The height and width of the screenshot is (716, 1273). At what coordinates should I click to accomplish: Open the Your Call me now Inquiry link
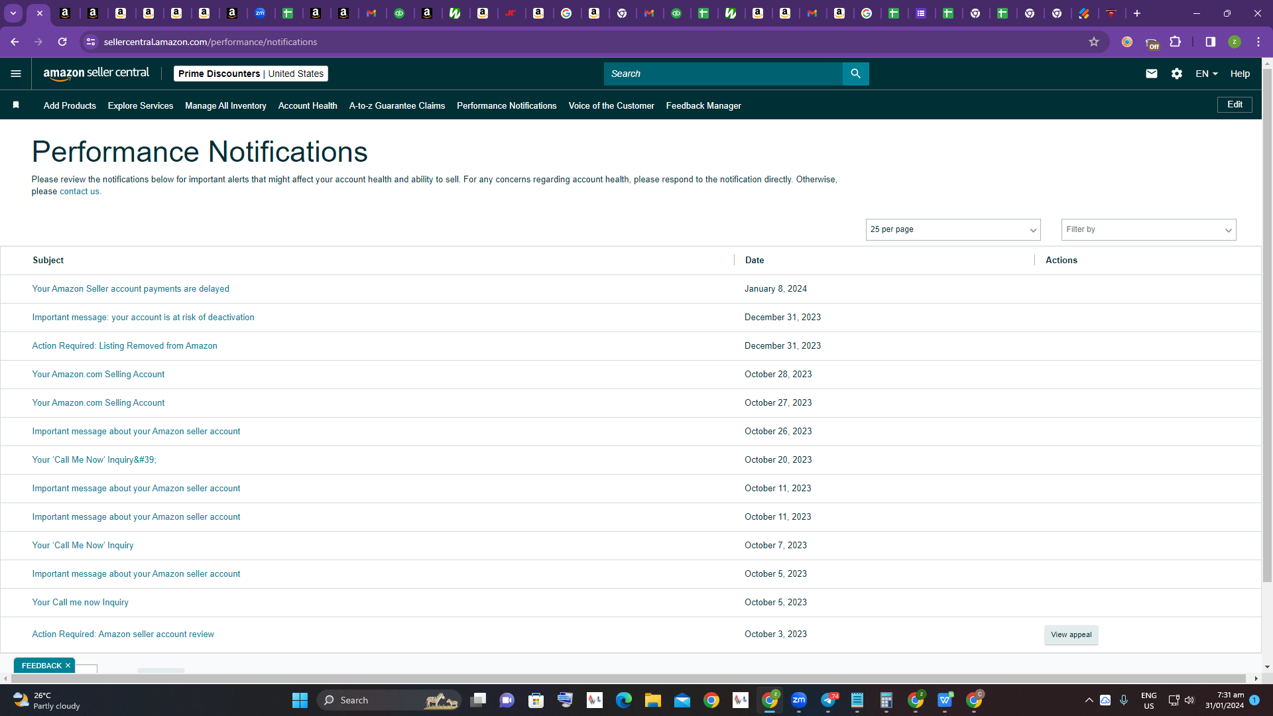(80, 603)
